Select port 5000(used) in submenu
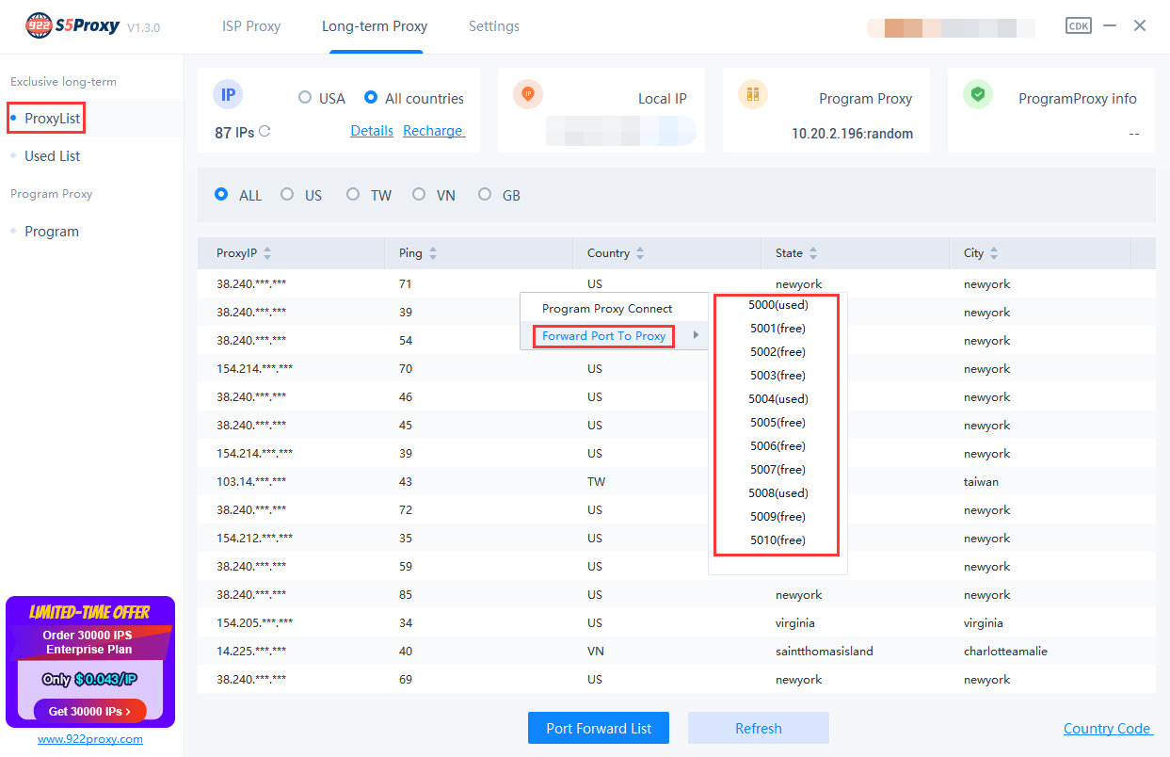Viewport: 1170px width, 757px height. 777,305
